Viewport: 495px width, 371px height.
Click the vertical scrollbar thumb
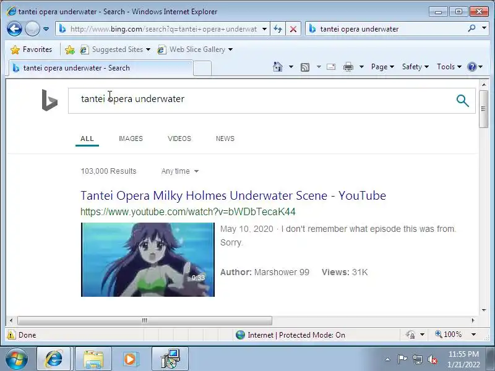click(483, 109)
